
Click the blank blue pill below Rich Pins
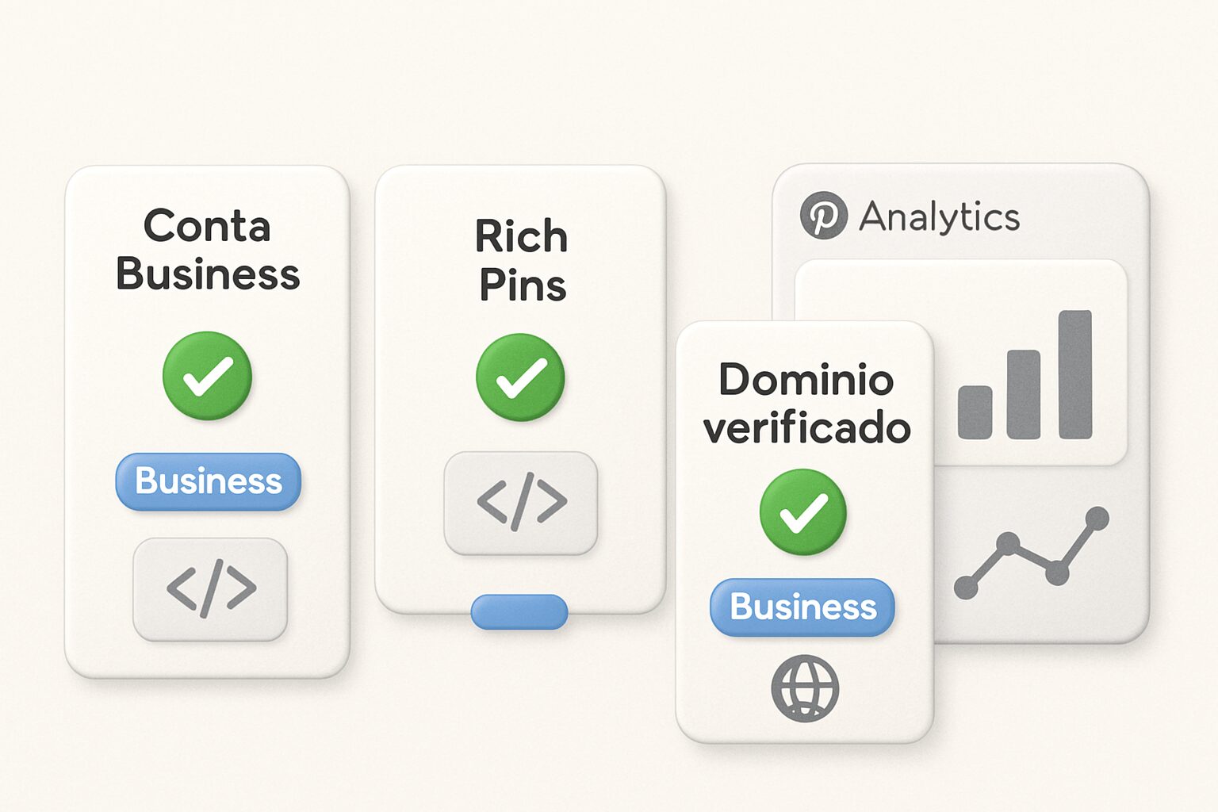[x=519, y=612]
